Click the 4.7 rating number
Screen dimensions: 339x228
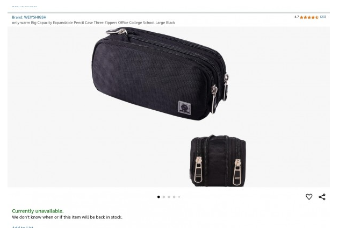[x=297, y=17]
